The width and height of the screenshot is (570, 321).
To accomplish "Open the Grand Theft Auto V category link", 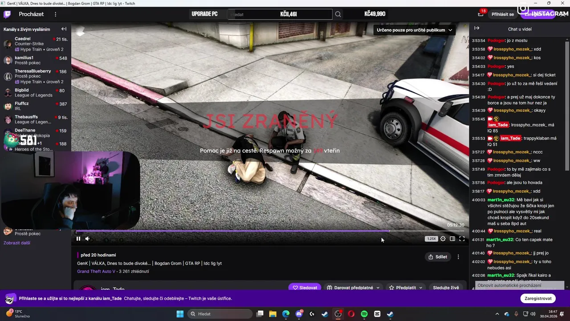I will tap(96, 271).
